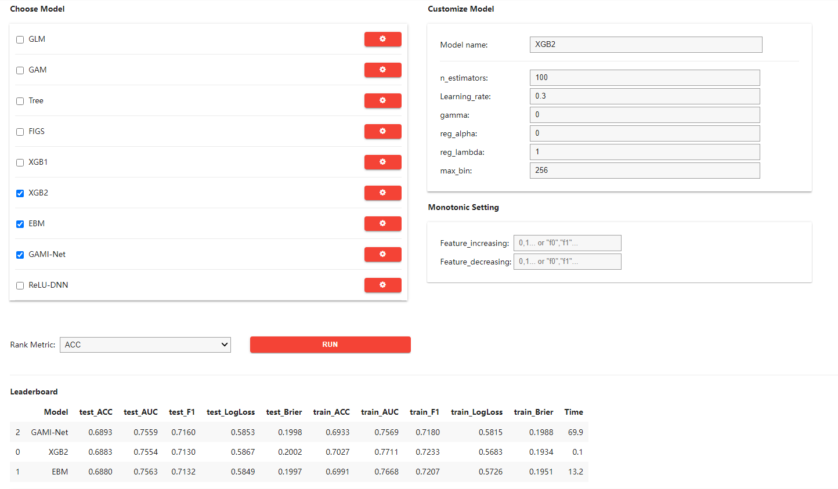The height and width of the screenshot is (489, 838).
Task: Click the EBM settings gear
Action: 382,223
